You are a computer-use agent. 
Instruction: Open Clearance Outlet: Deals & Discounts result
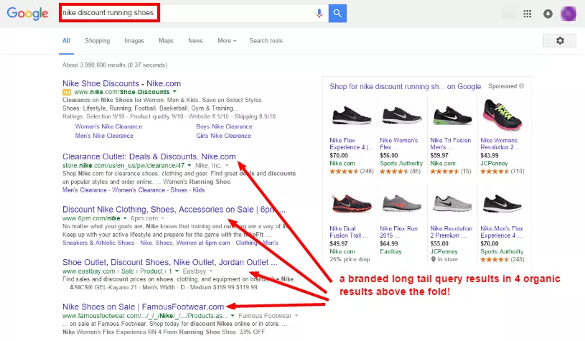149,157
